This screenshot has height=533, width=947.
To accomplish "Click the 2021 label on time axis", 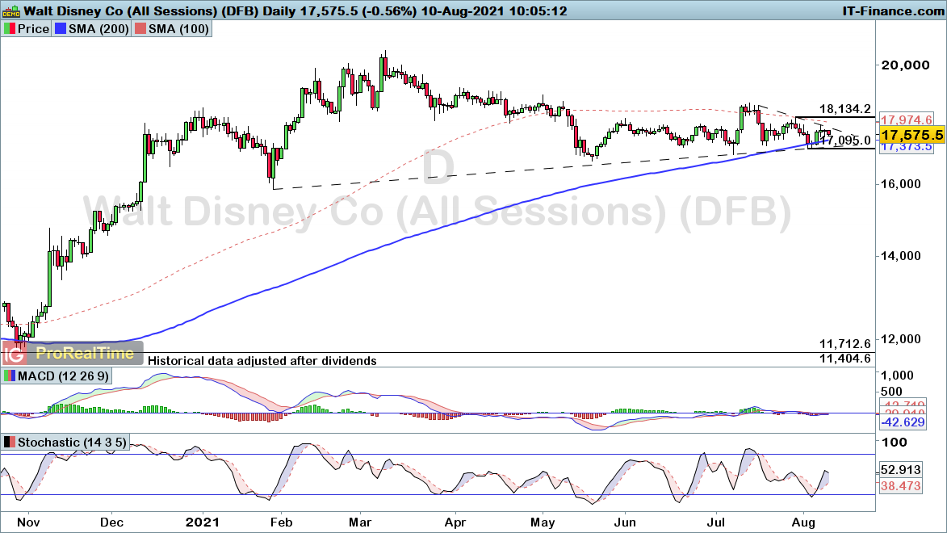I will tap(203, 523).
